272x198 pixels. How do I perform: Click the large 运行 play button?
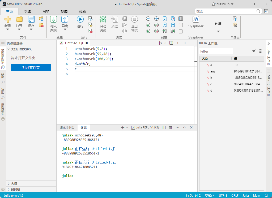click(80, 19)
